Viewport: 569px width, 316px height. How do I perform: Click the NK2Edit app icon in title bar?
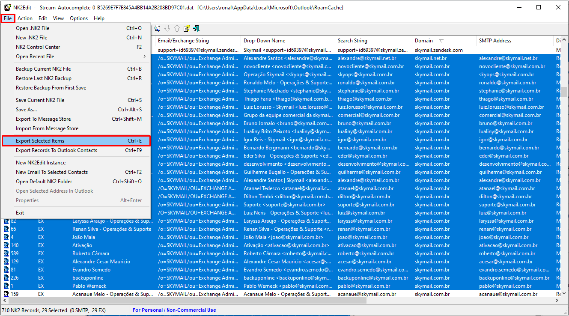(x=7, y=7)
